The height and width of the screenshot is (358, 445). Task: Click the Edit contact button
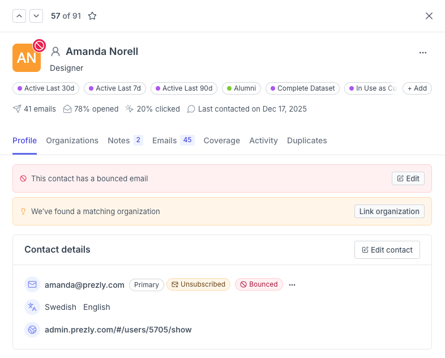pyautogui.click(x=387, y=250)
